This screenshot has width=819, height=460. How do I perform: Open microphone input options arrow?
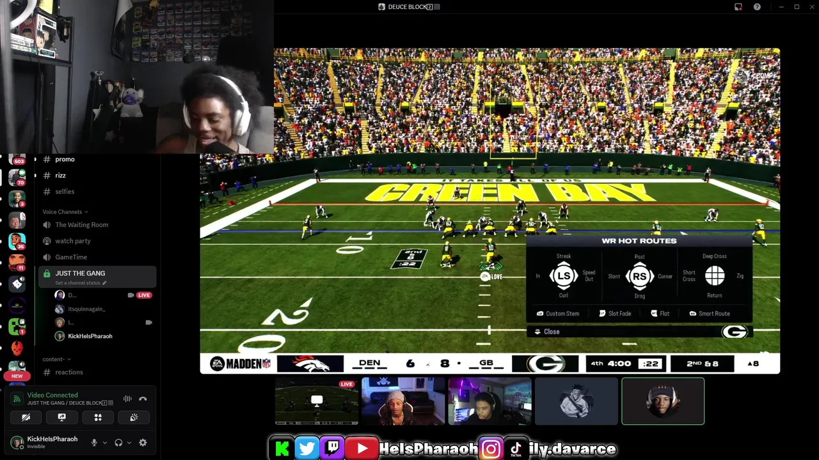[105, 443]
